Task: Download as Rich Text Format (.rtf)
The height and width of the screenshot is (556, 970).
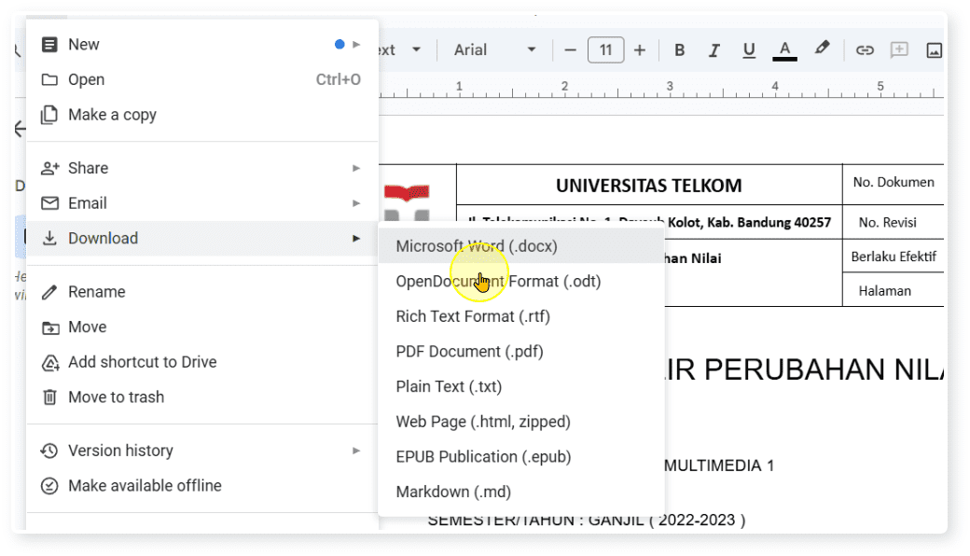Action: [x=520, y=316]
